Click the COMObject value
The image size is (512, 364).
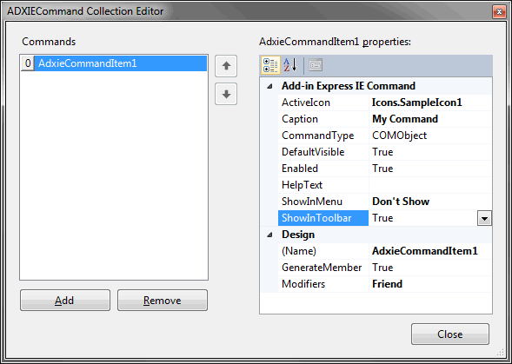click(x=430, y=136)
